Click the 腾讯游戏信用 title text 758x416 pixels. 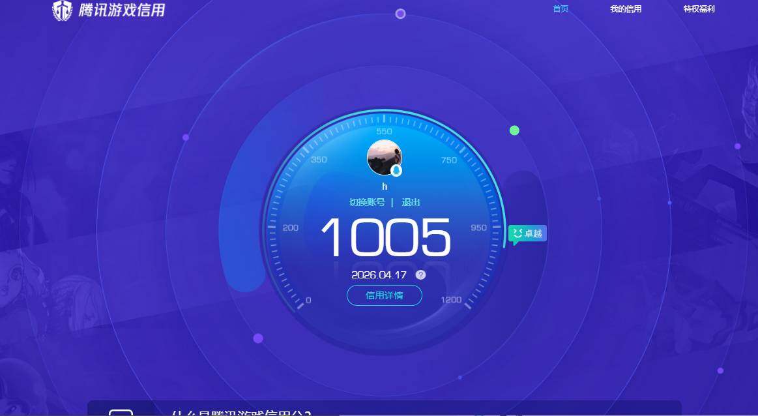(122, 10)
